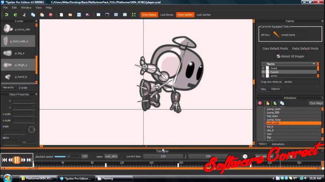Select p_torso_idle in Z-order list
Screen dimensions: 325x182
[18, 29]
